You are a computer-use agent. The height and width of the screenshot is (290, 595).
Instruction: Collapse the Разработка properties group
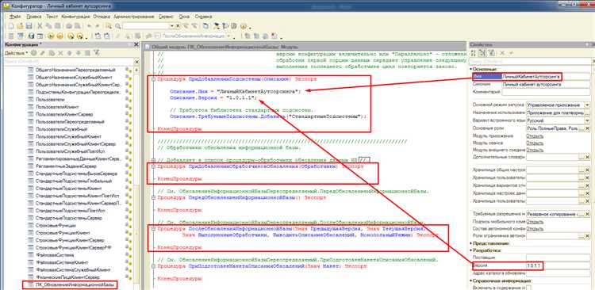click(x=471, y=250)
